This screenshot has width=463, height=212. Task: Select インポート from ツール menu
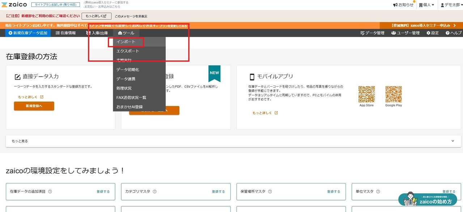(126, 42)
